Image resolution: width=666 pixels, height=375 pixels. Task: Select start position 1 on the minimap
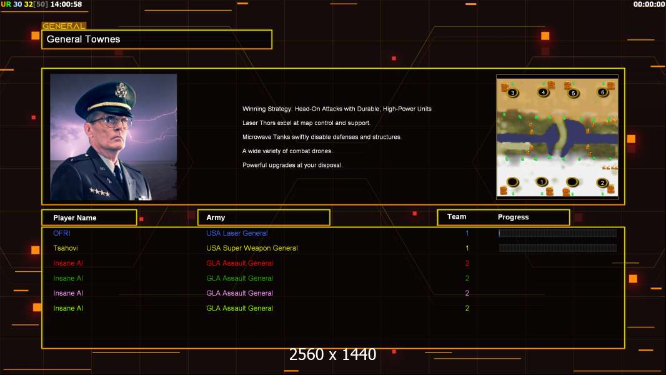542,182
